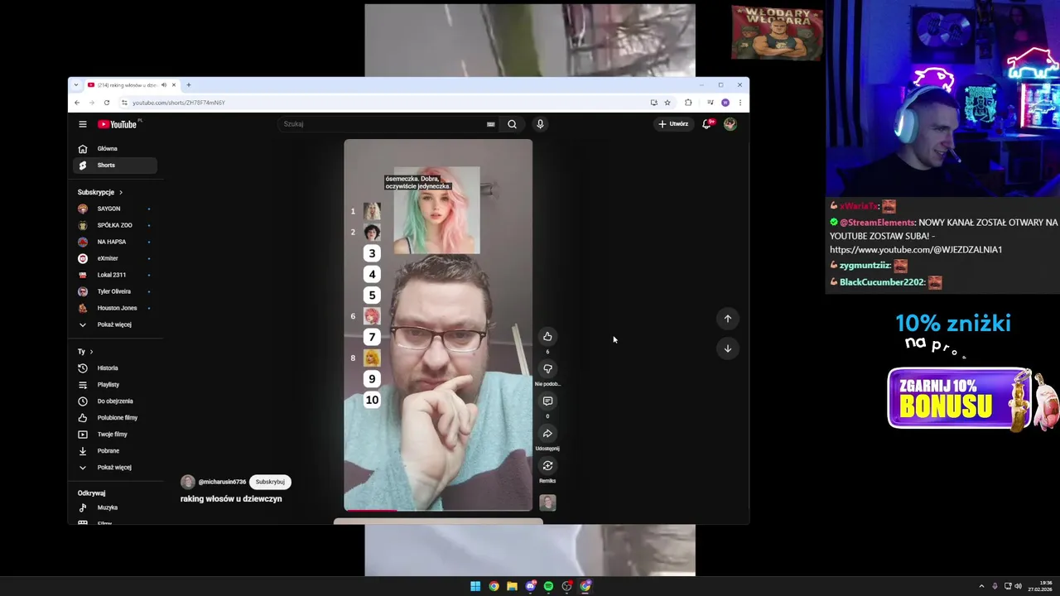Open the NA HAPSA subscription channel
Image resolution: width=1060 pixels, height=596 pixels.
[x=114, y=242]
